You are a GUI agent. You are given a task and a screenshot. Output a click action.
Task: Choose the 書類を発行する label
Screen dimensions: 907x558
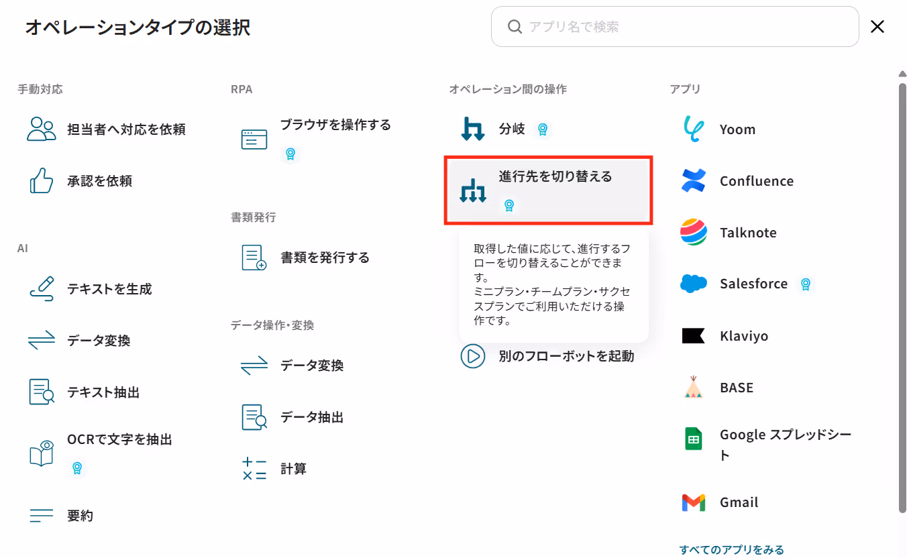pyautogui.click(x=325, y=258)
